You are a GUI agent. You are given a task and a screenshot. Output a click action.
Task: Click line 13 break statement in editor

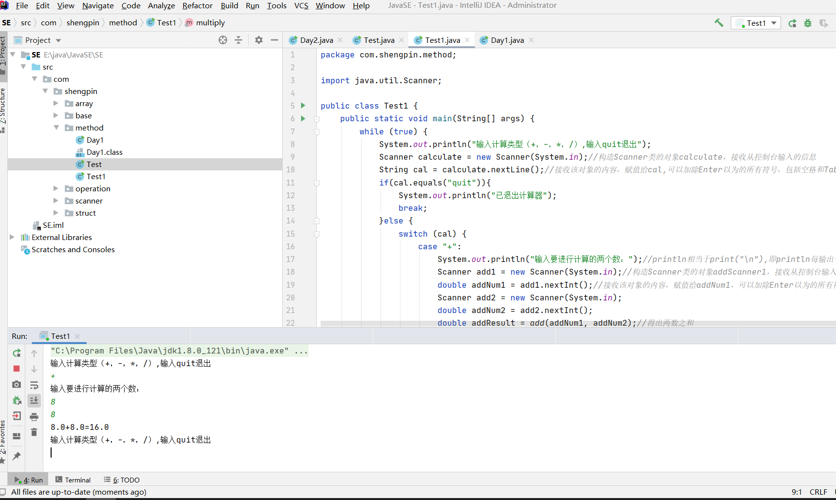click(413, 208)
